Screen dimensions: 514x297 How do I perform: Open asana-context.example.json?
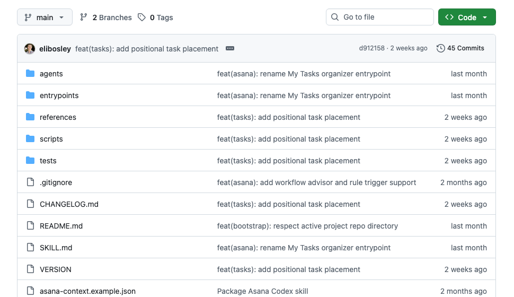[x=87, y=291]
